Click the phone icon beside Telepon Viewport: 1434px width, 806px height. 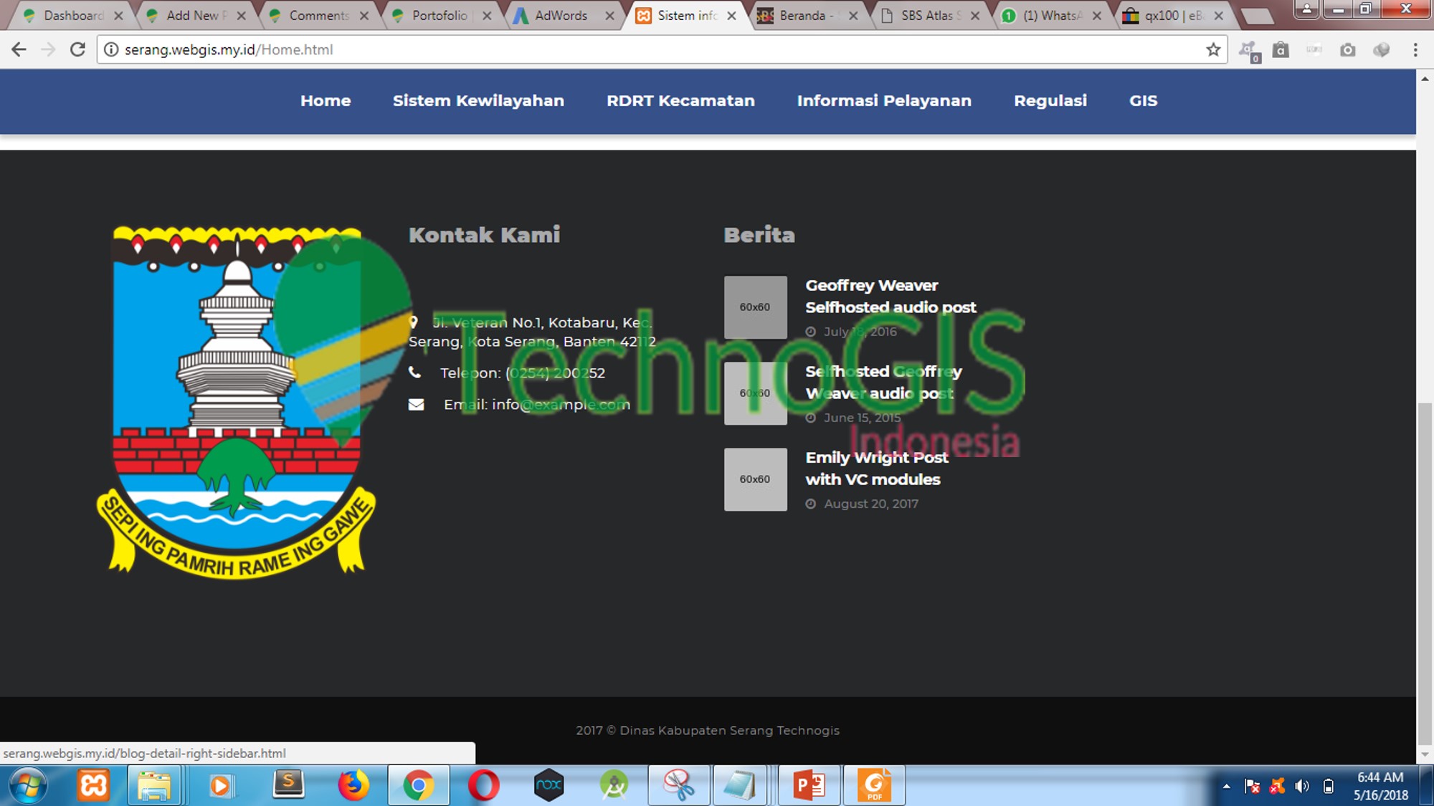[x=414, y=373]
